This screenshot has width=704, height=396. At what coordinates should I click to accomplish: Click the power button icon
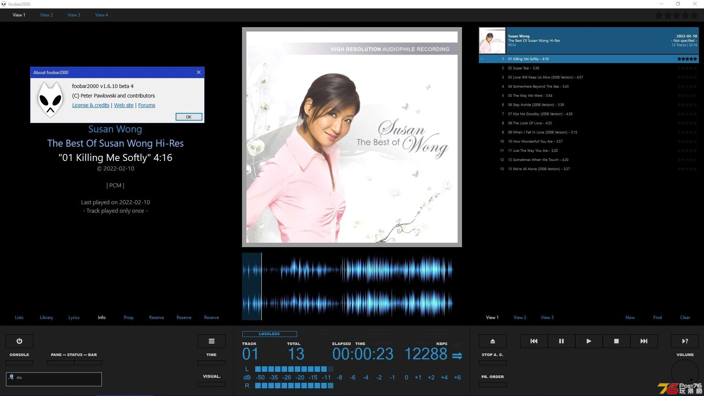(x=19, y=341)
